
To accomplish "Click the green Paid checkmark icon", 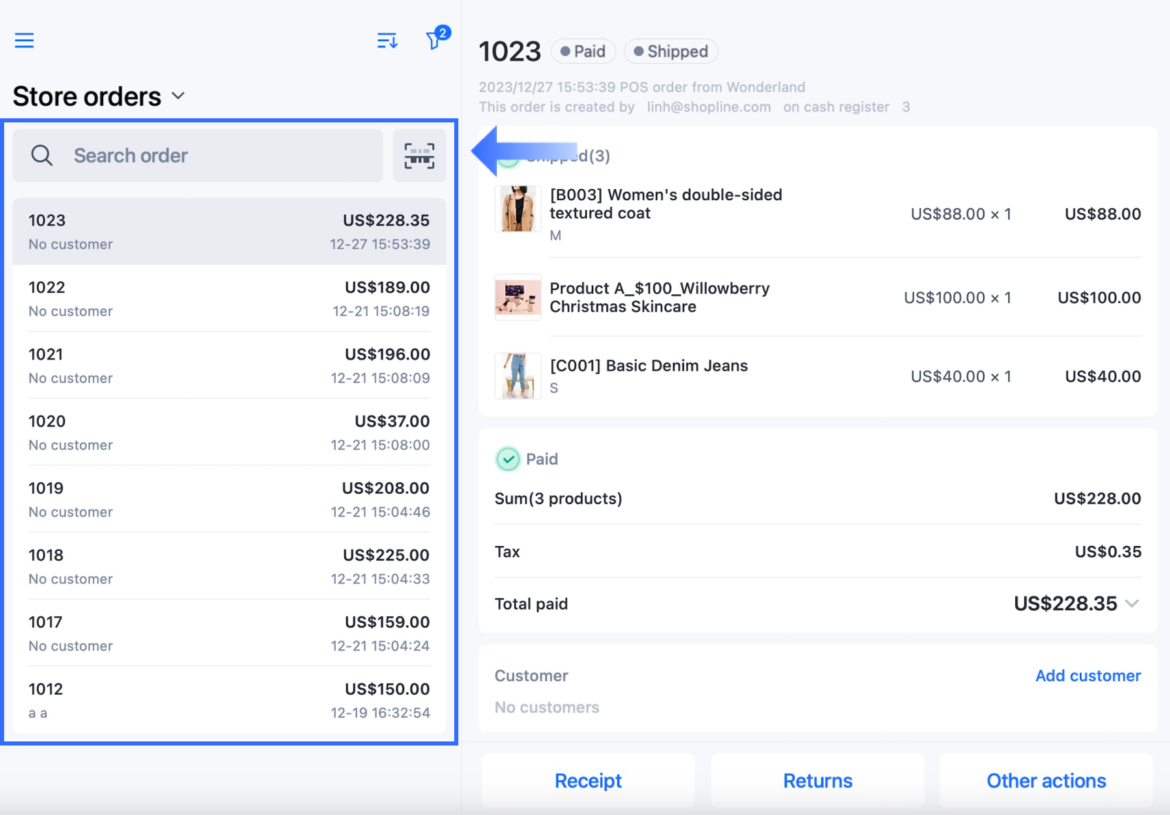I will tap(508, 459).
